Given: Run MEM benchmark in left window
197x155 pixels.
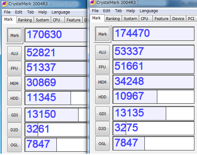Looking at the screenshot, I should tap(14, 83).
